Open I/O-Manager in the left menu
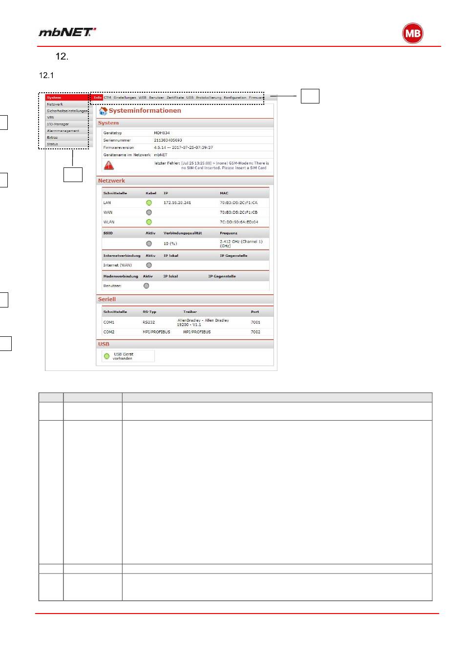 click(x=67, y=124)
